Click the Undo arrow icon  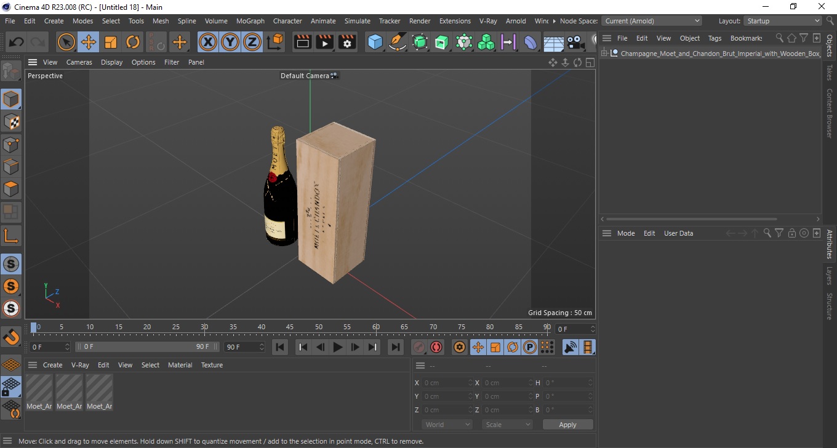click(x=17, y=42)
